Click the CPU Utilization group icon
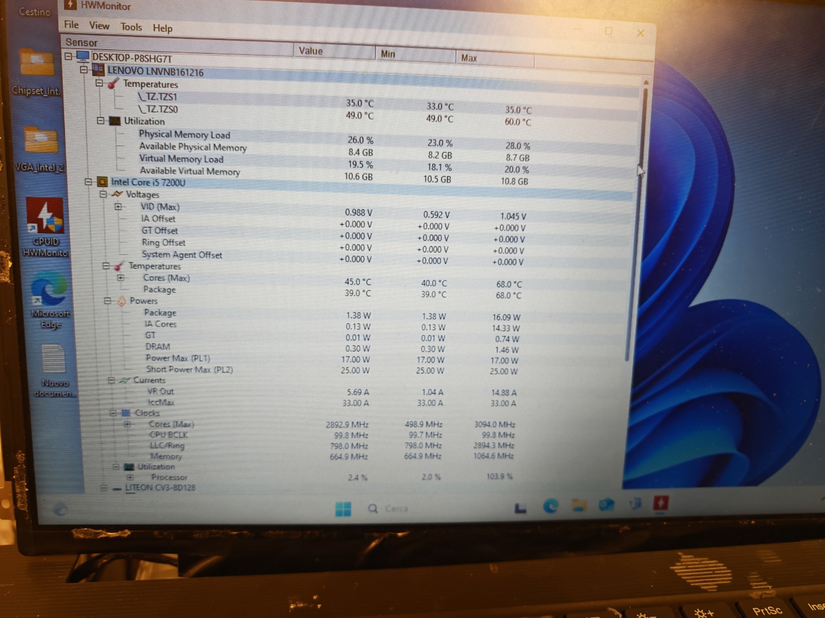This screenshot has width=825, height=618. coord(129,467)
